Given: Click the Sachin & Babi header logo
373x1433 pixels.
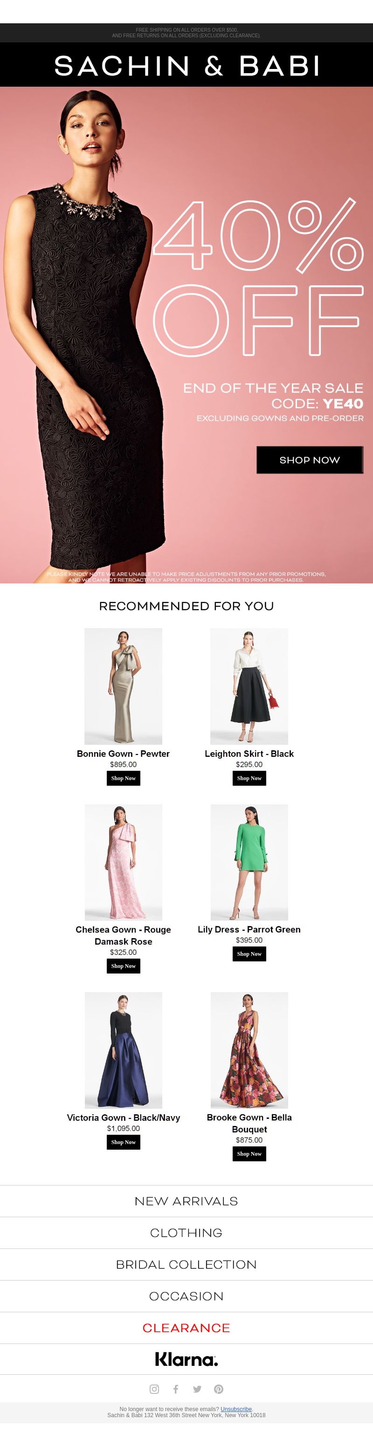Looking at the screenshot, I should [186, 65].
